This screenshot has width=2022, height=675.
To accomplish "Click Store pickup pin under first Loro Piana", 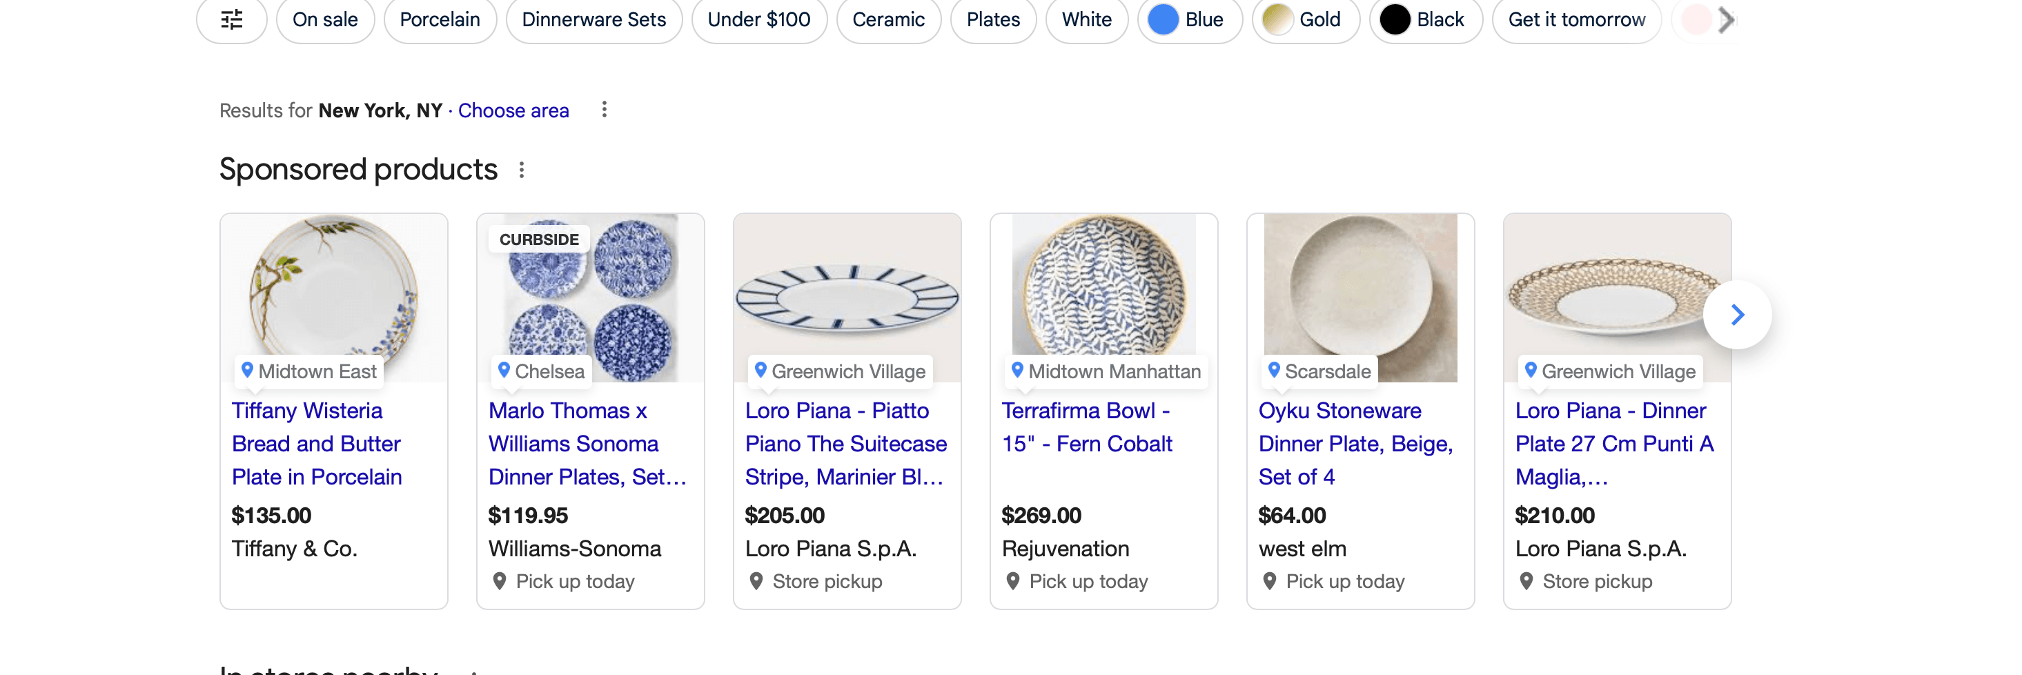I will pos(756,582).
